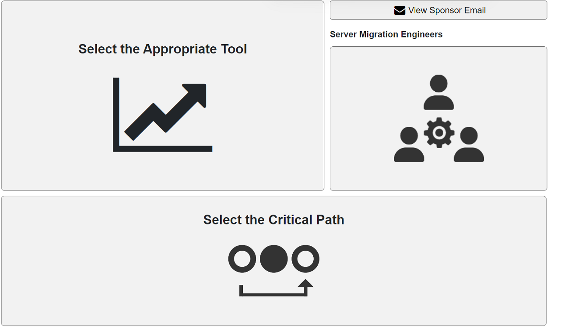Click the upward trending line chart icon
The image size is (561, 332).
pos(163,114)
